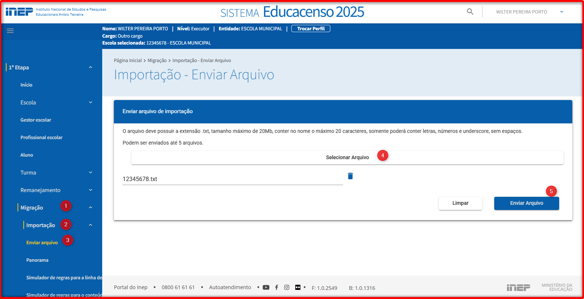Open Aluno menu item
Image resolution: width=584 pixels, height=299 pixels.
(x=27, y=155)
